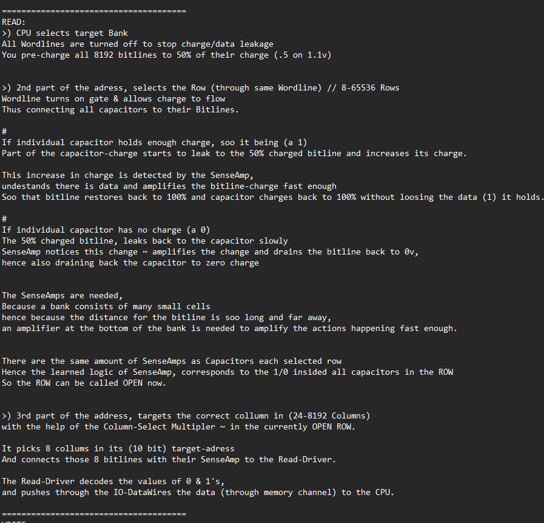Click the READ: heading line
The image size is (544, 523).
[x=13, y=22]
